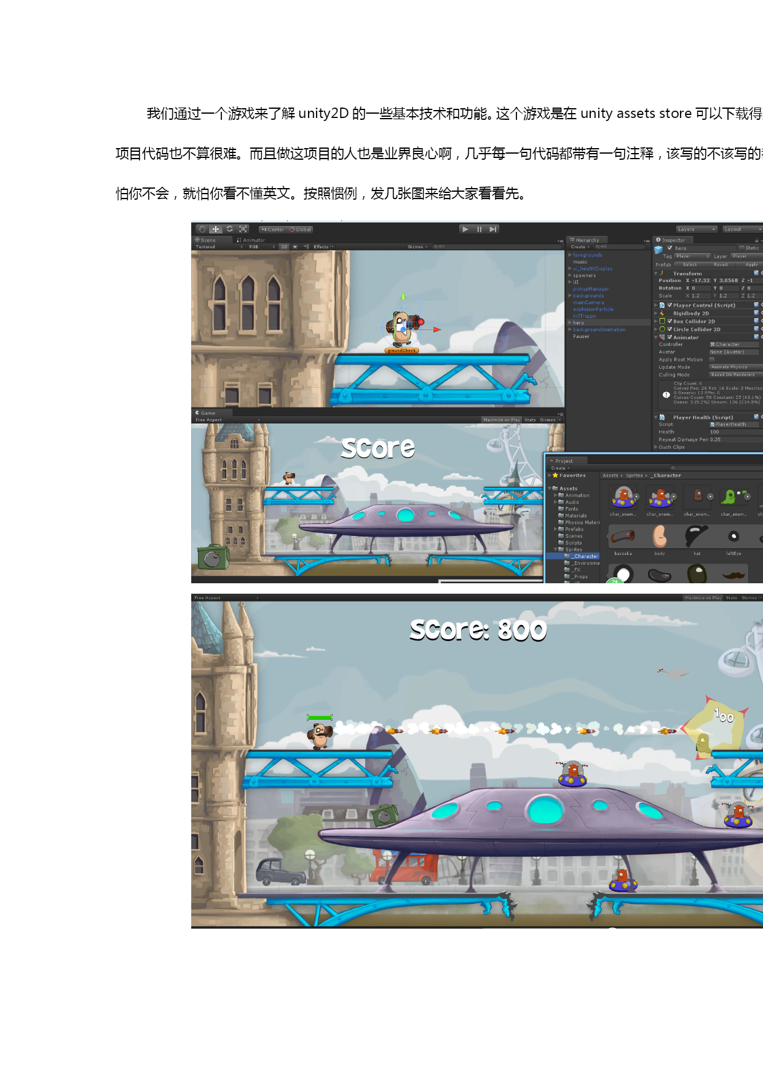Select the bazooka sprite thumbnail
Image resolution: width=763 pixels, height=1078 pixels.
coord(623,537)
